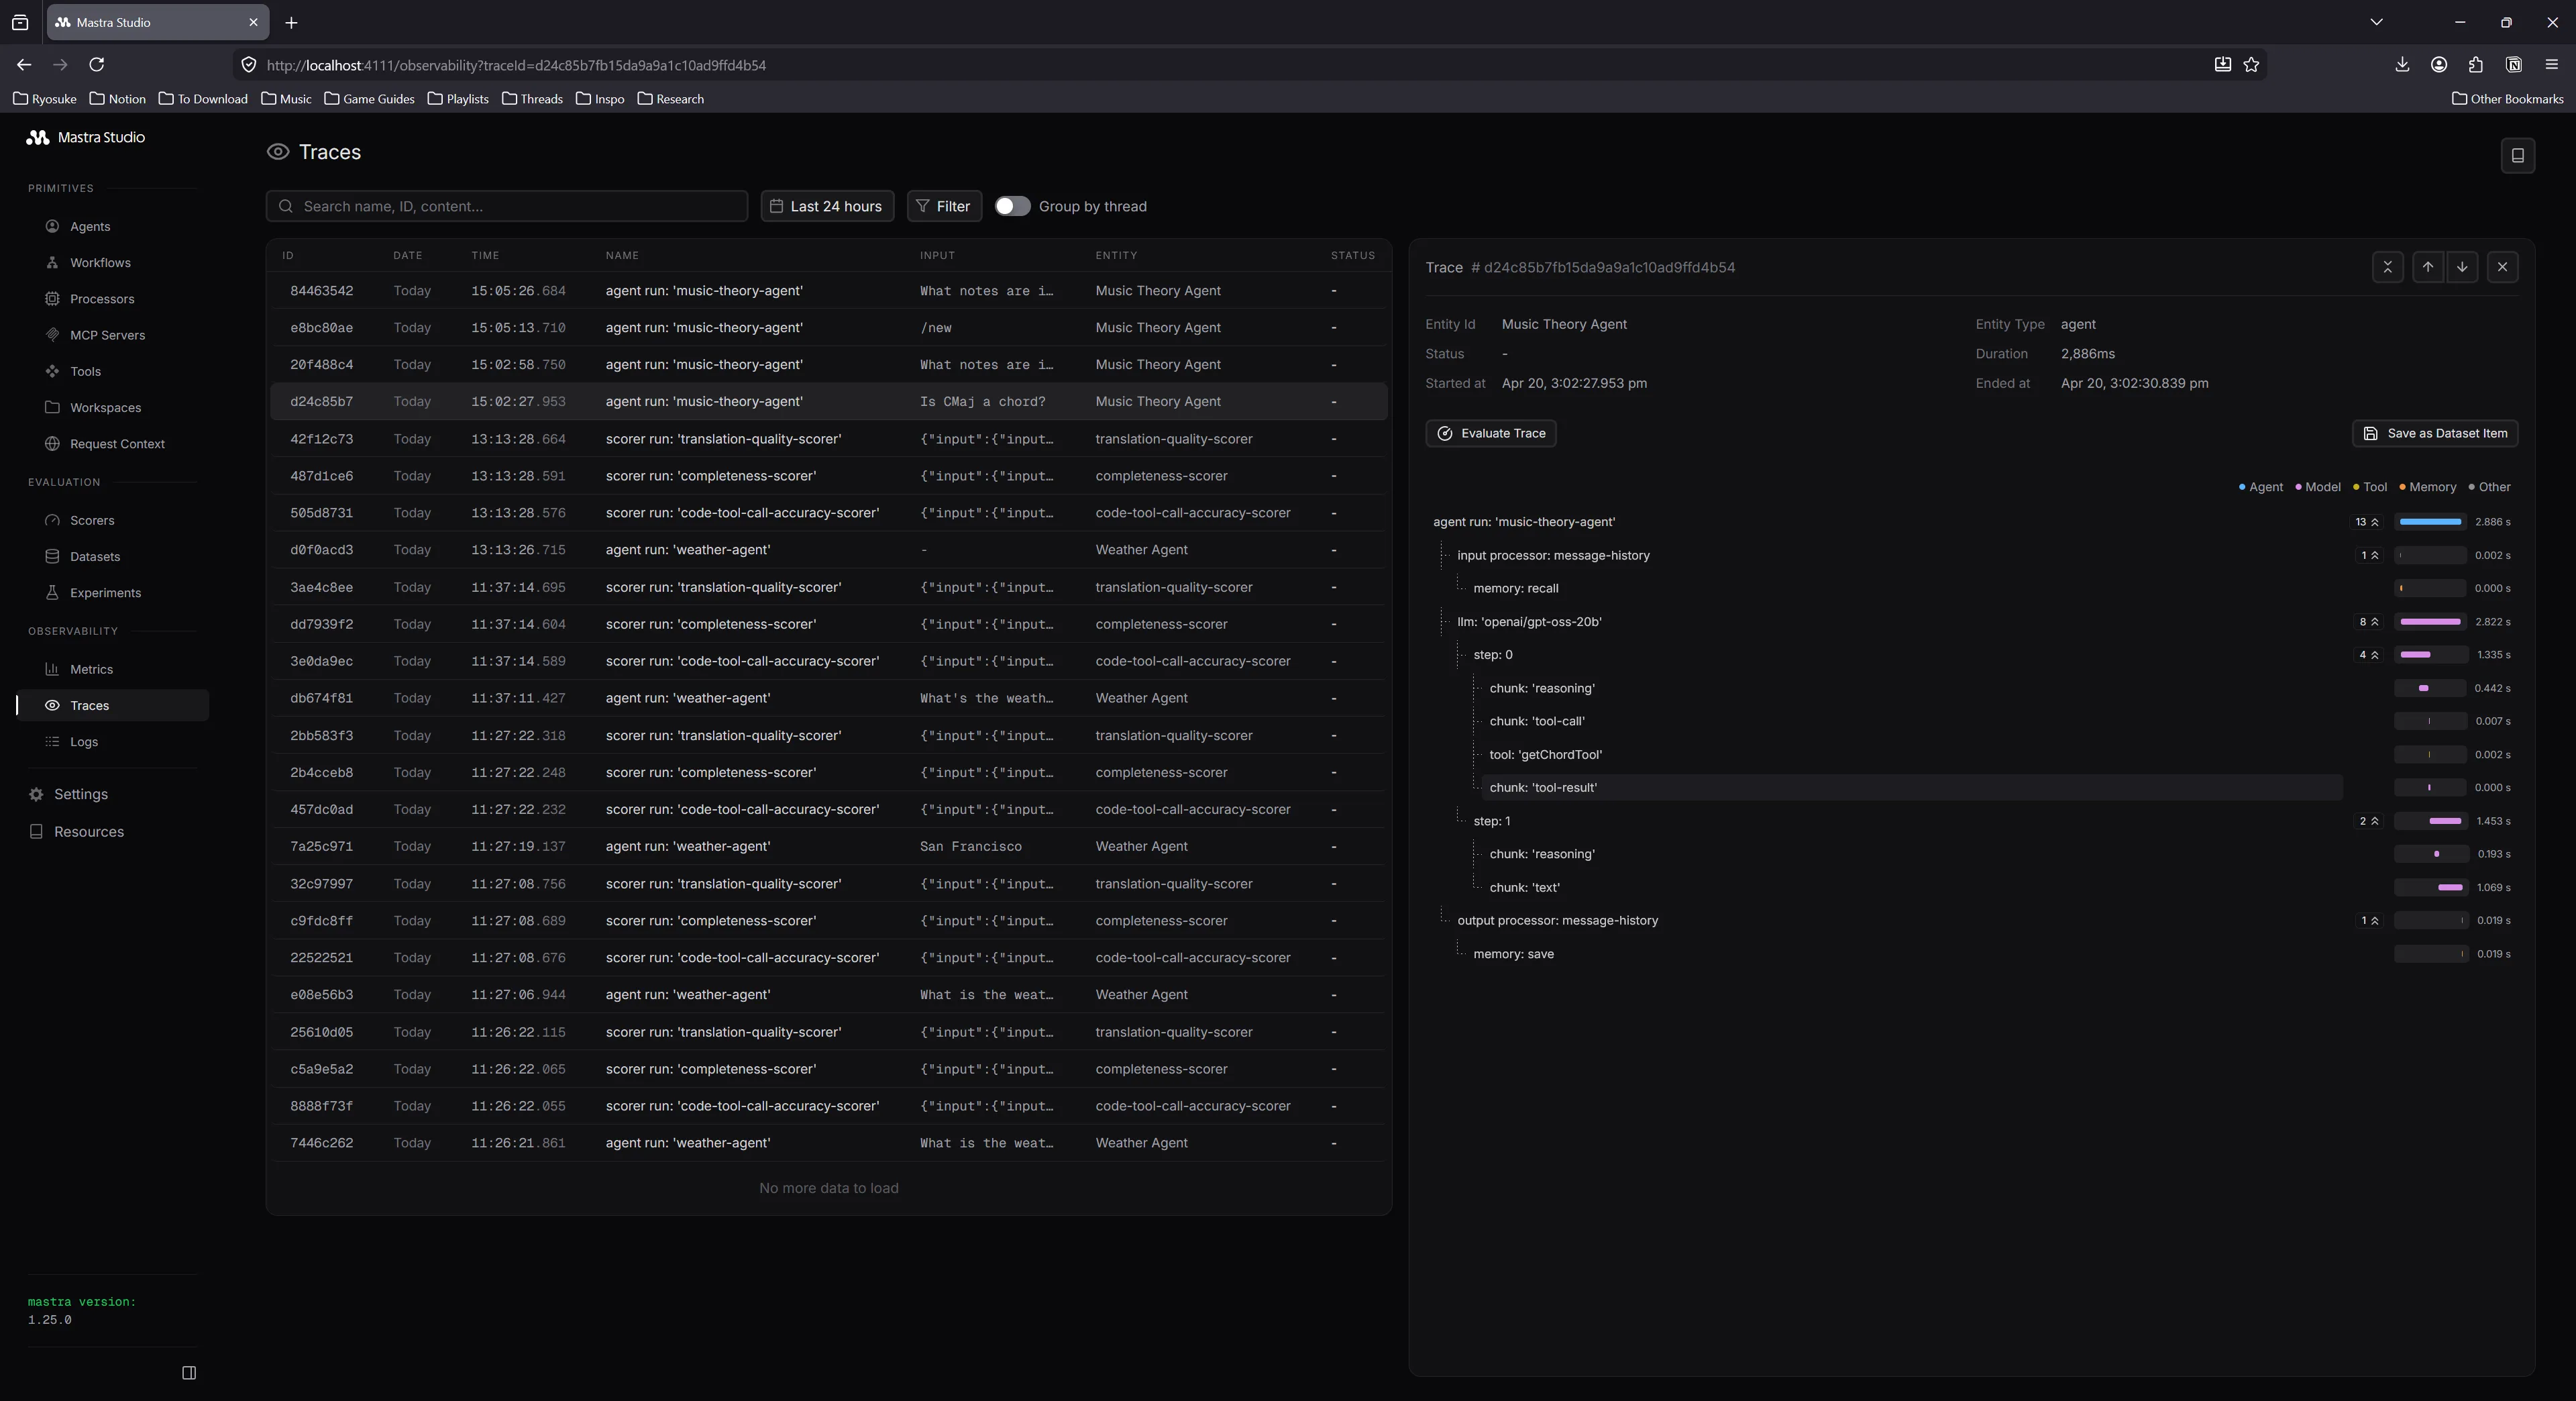The height and width of the screenshot is (1401, 2576).
Task: Open the Metrics section in Observability
Action: pos(92,669)
